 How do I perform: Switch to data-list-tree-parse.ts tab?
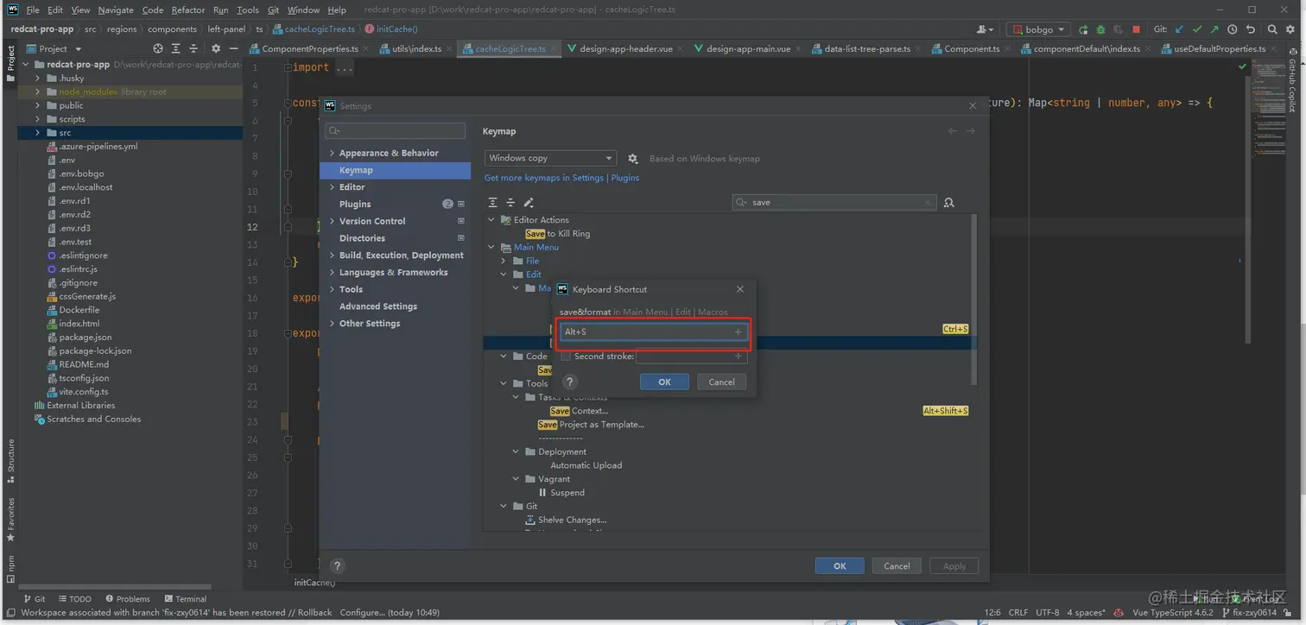tap(867, 49)
